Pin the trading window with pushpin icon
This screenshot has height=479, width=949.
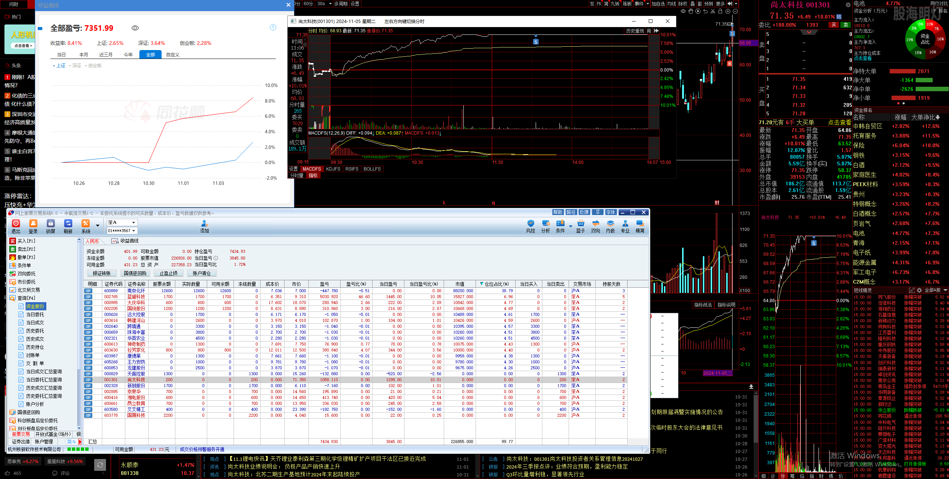[598, 212]
